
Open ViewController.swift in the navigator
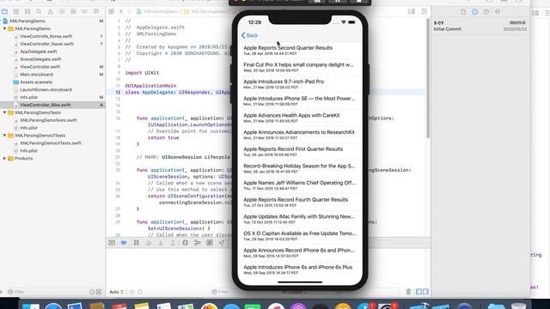click(40, 67)
